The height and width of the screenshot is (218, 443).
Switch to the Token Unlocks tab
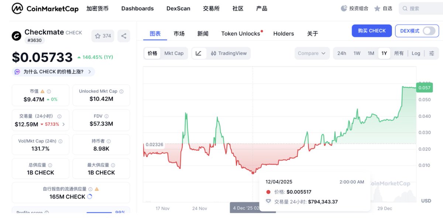pyautogui.click(x=241, y=34)
